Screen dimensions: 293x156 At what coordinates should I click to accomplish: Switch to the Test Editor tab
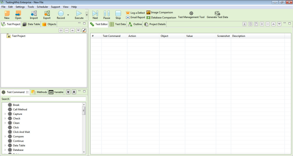[99, 24]
